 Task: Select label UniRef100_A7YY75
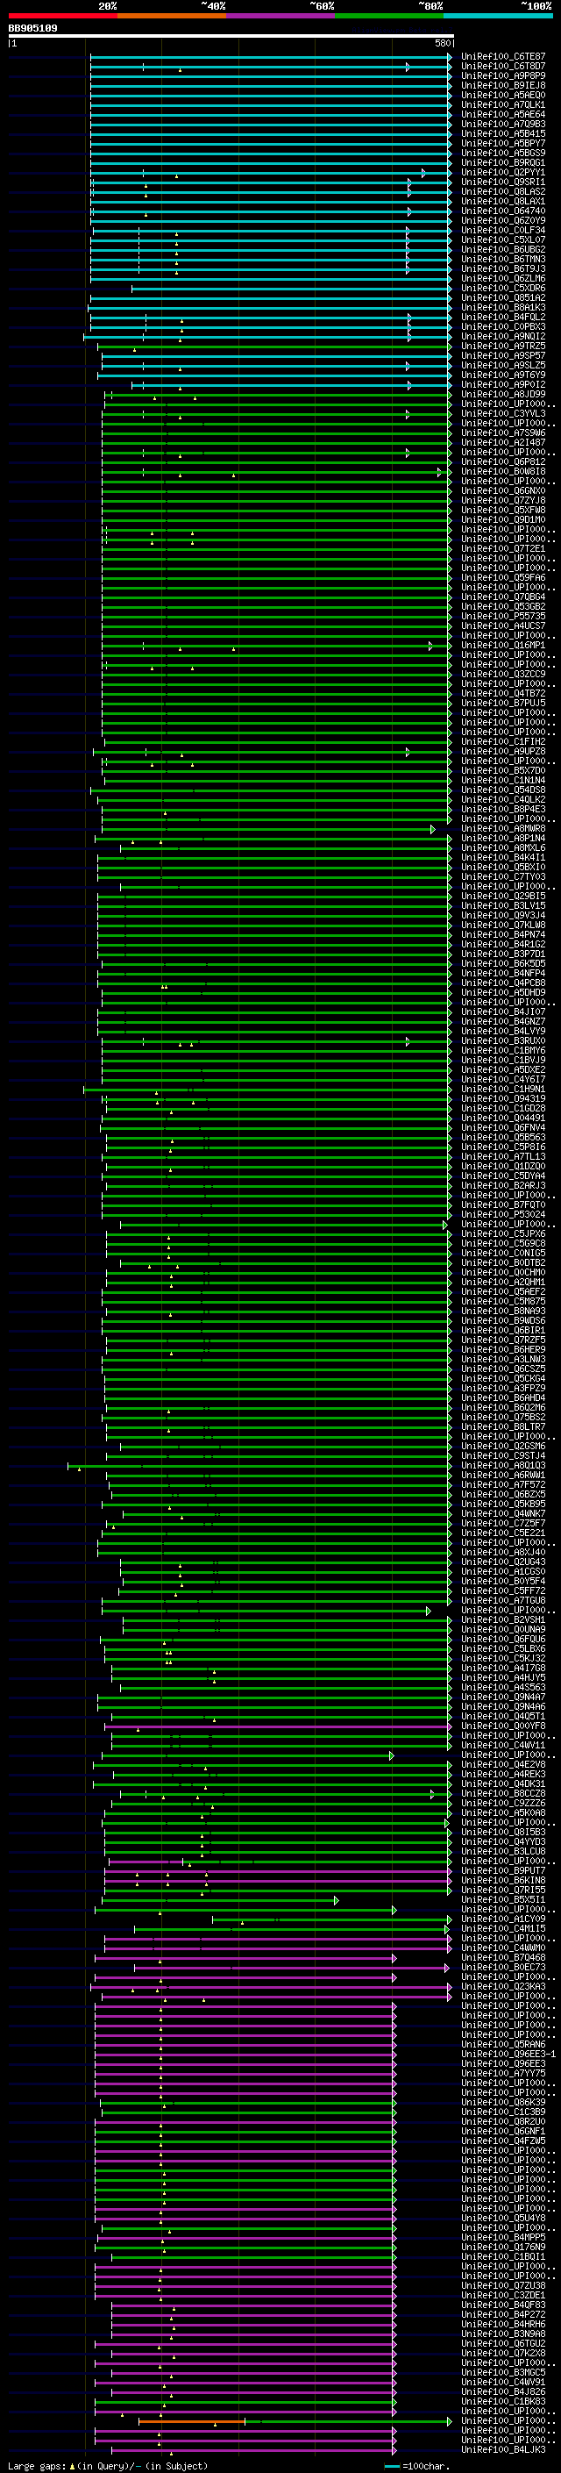(502, 2073)
